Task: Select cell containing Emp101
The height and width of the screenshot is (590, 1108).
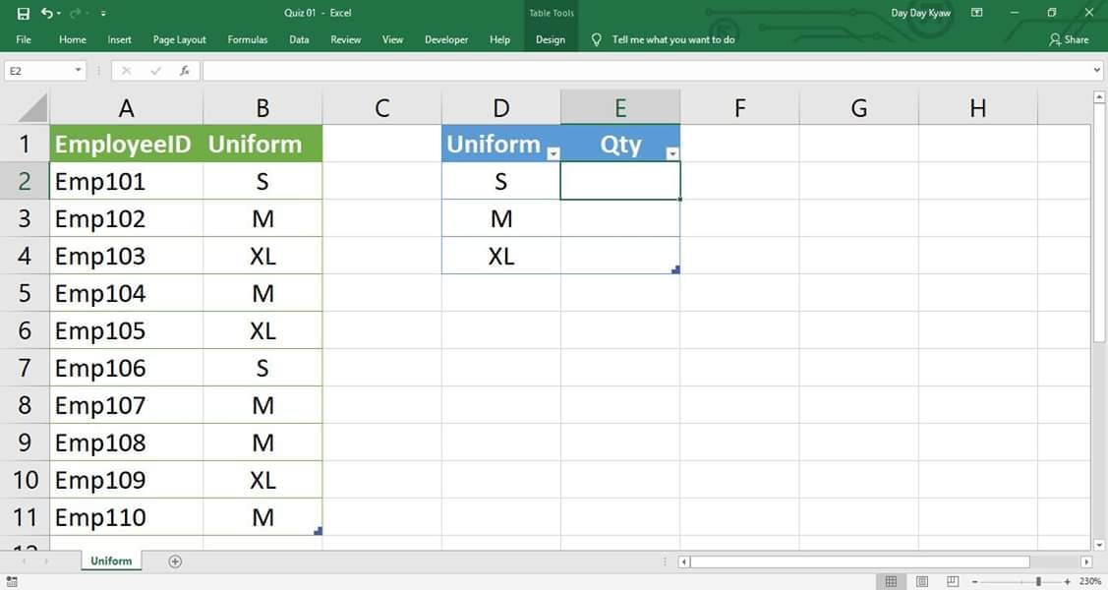Action: click(x=126, y=181)
